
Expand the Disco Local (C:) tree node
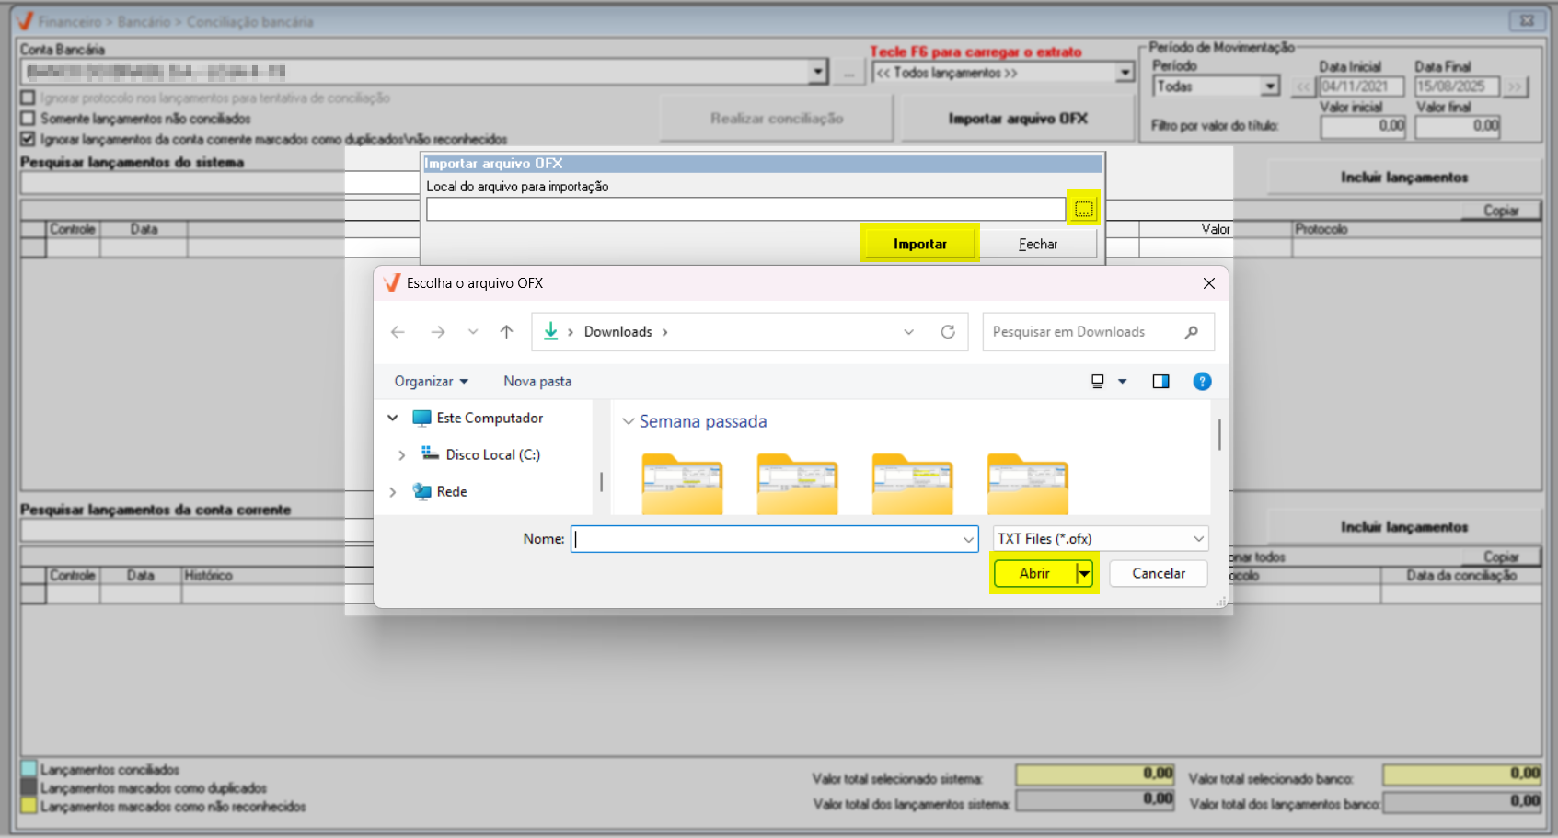401,455
